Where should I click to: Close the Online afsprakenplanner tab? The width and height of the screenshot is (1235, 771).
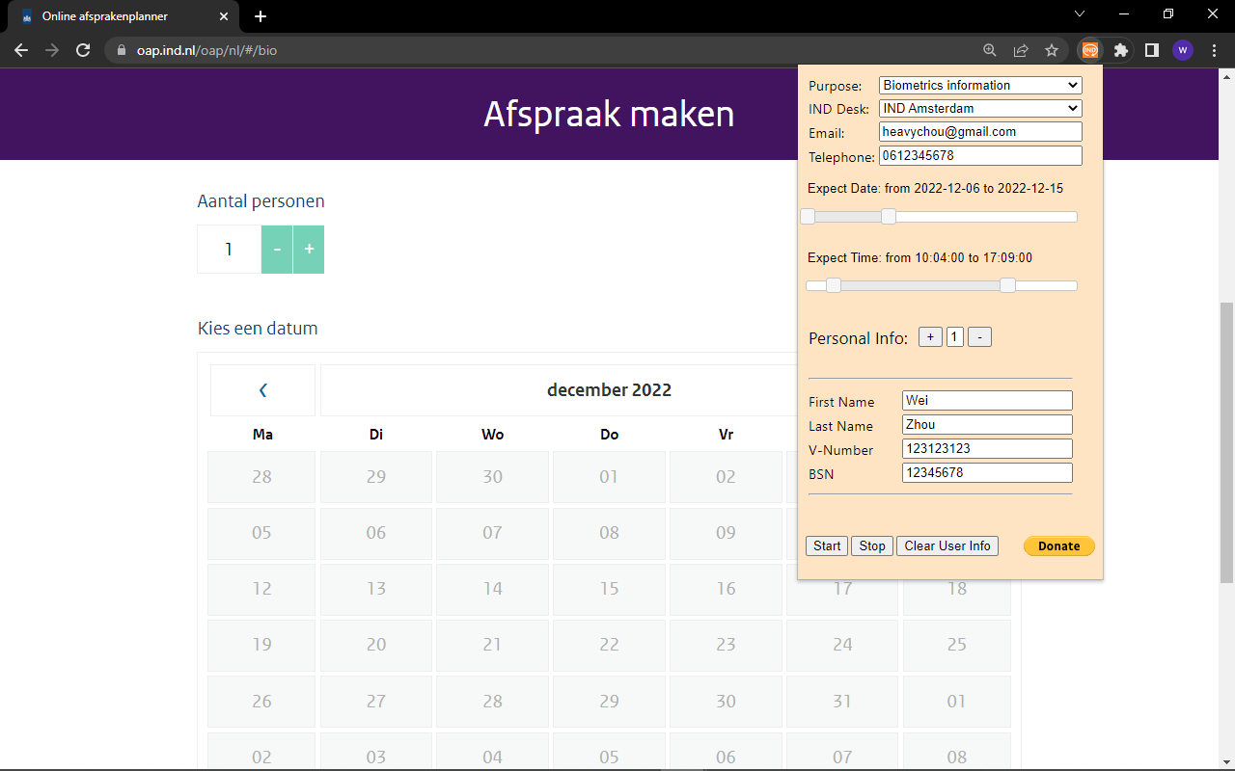[224, 16]
